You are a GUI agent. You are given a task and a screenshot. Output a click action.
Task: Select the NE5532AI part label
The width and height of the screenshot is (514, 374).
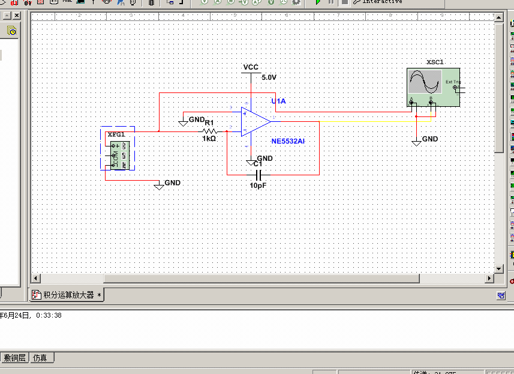pos(288,141)
